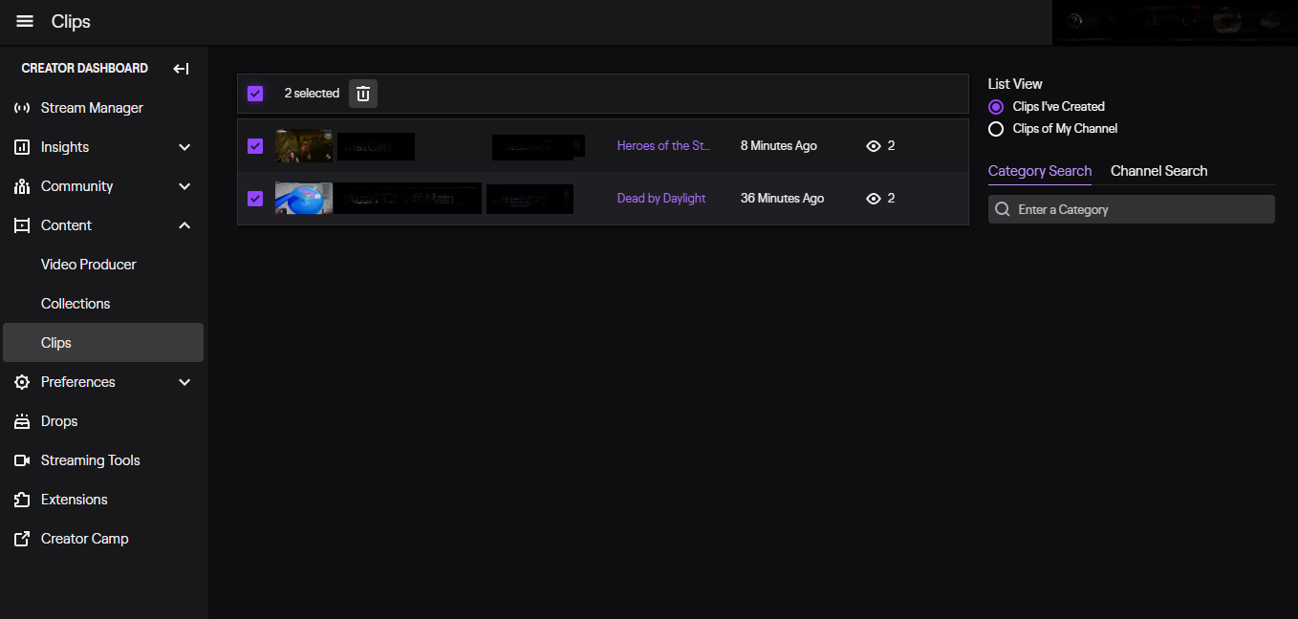Click the Dead by Daylight category link
Viewport: 1298px width, 619px height.
coord(661,199)
